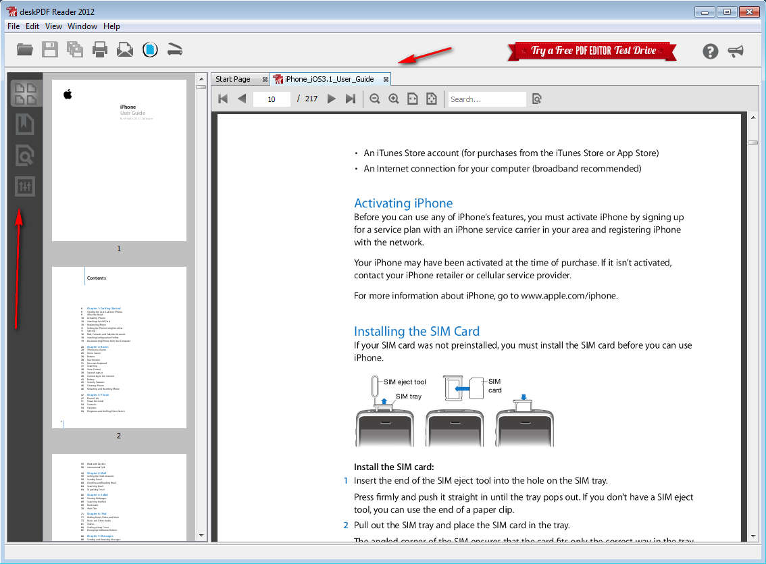Click the scanner toolbar icon
Viewport: 766px width, 564px height.
click(175, 50)
